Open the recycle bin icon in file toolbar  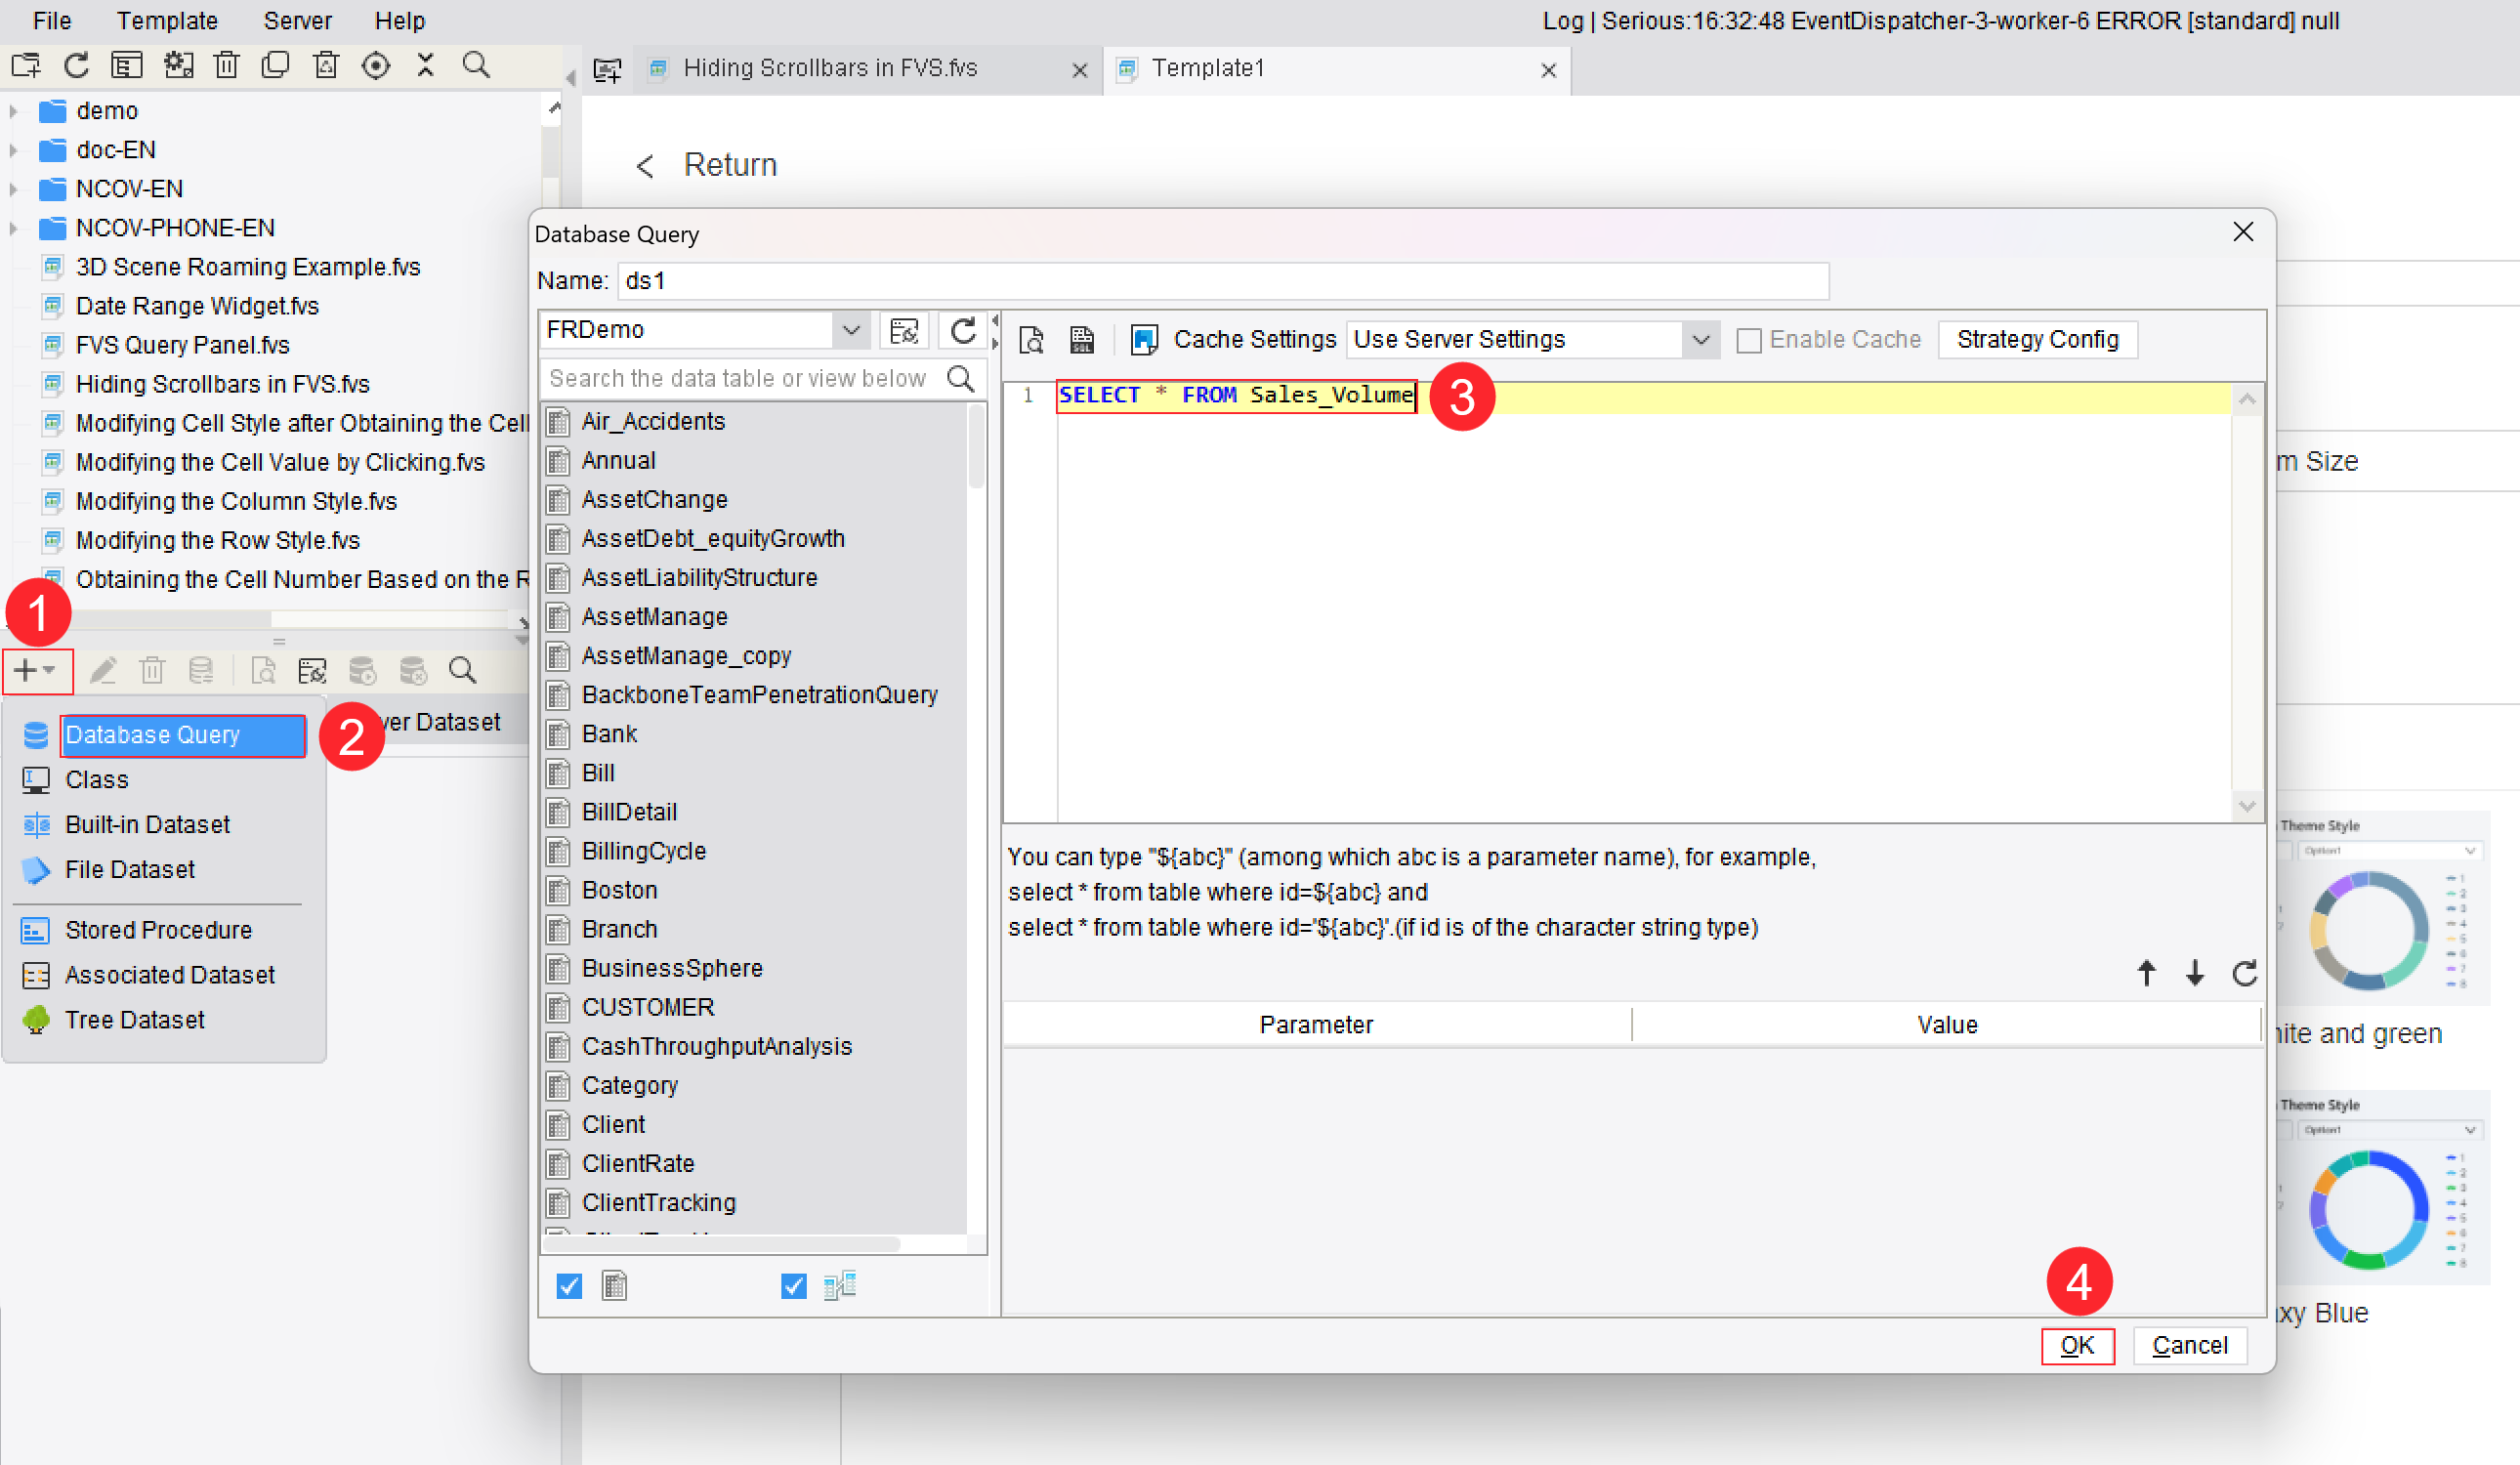click(326, 66)
